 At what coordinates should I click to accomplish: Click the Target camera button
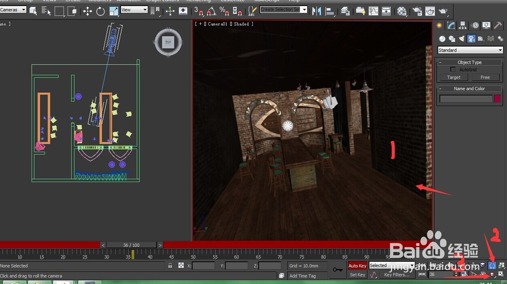(454, 77)
